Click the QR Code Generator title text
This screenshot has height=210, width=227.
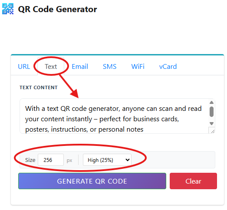pos(57,9)
